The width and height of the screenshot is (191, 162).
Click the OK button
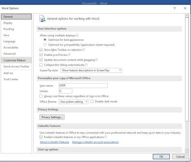click(x=161, y=157)
